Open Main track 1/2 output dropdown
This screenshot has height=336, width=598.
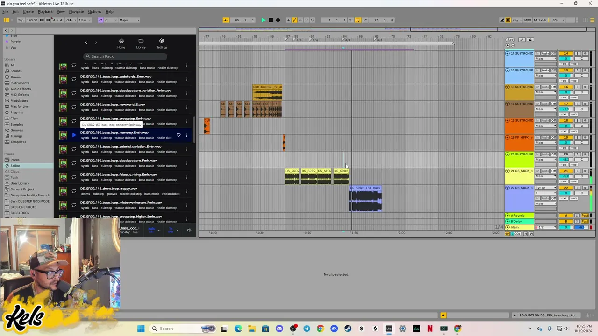pos(546,227)
